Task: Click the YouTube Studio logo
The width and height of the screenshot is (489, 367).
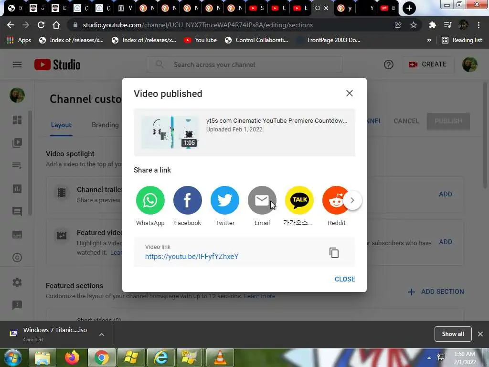Action: [x=57, y=65]
